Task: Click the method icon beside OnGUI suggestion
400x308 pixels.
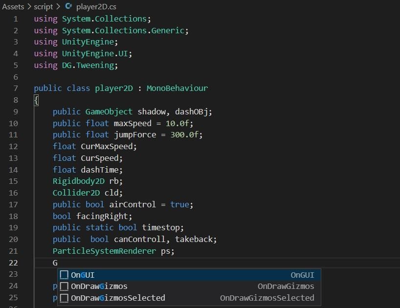Action: (x=64, y=275)
